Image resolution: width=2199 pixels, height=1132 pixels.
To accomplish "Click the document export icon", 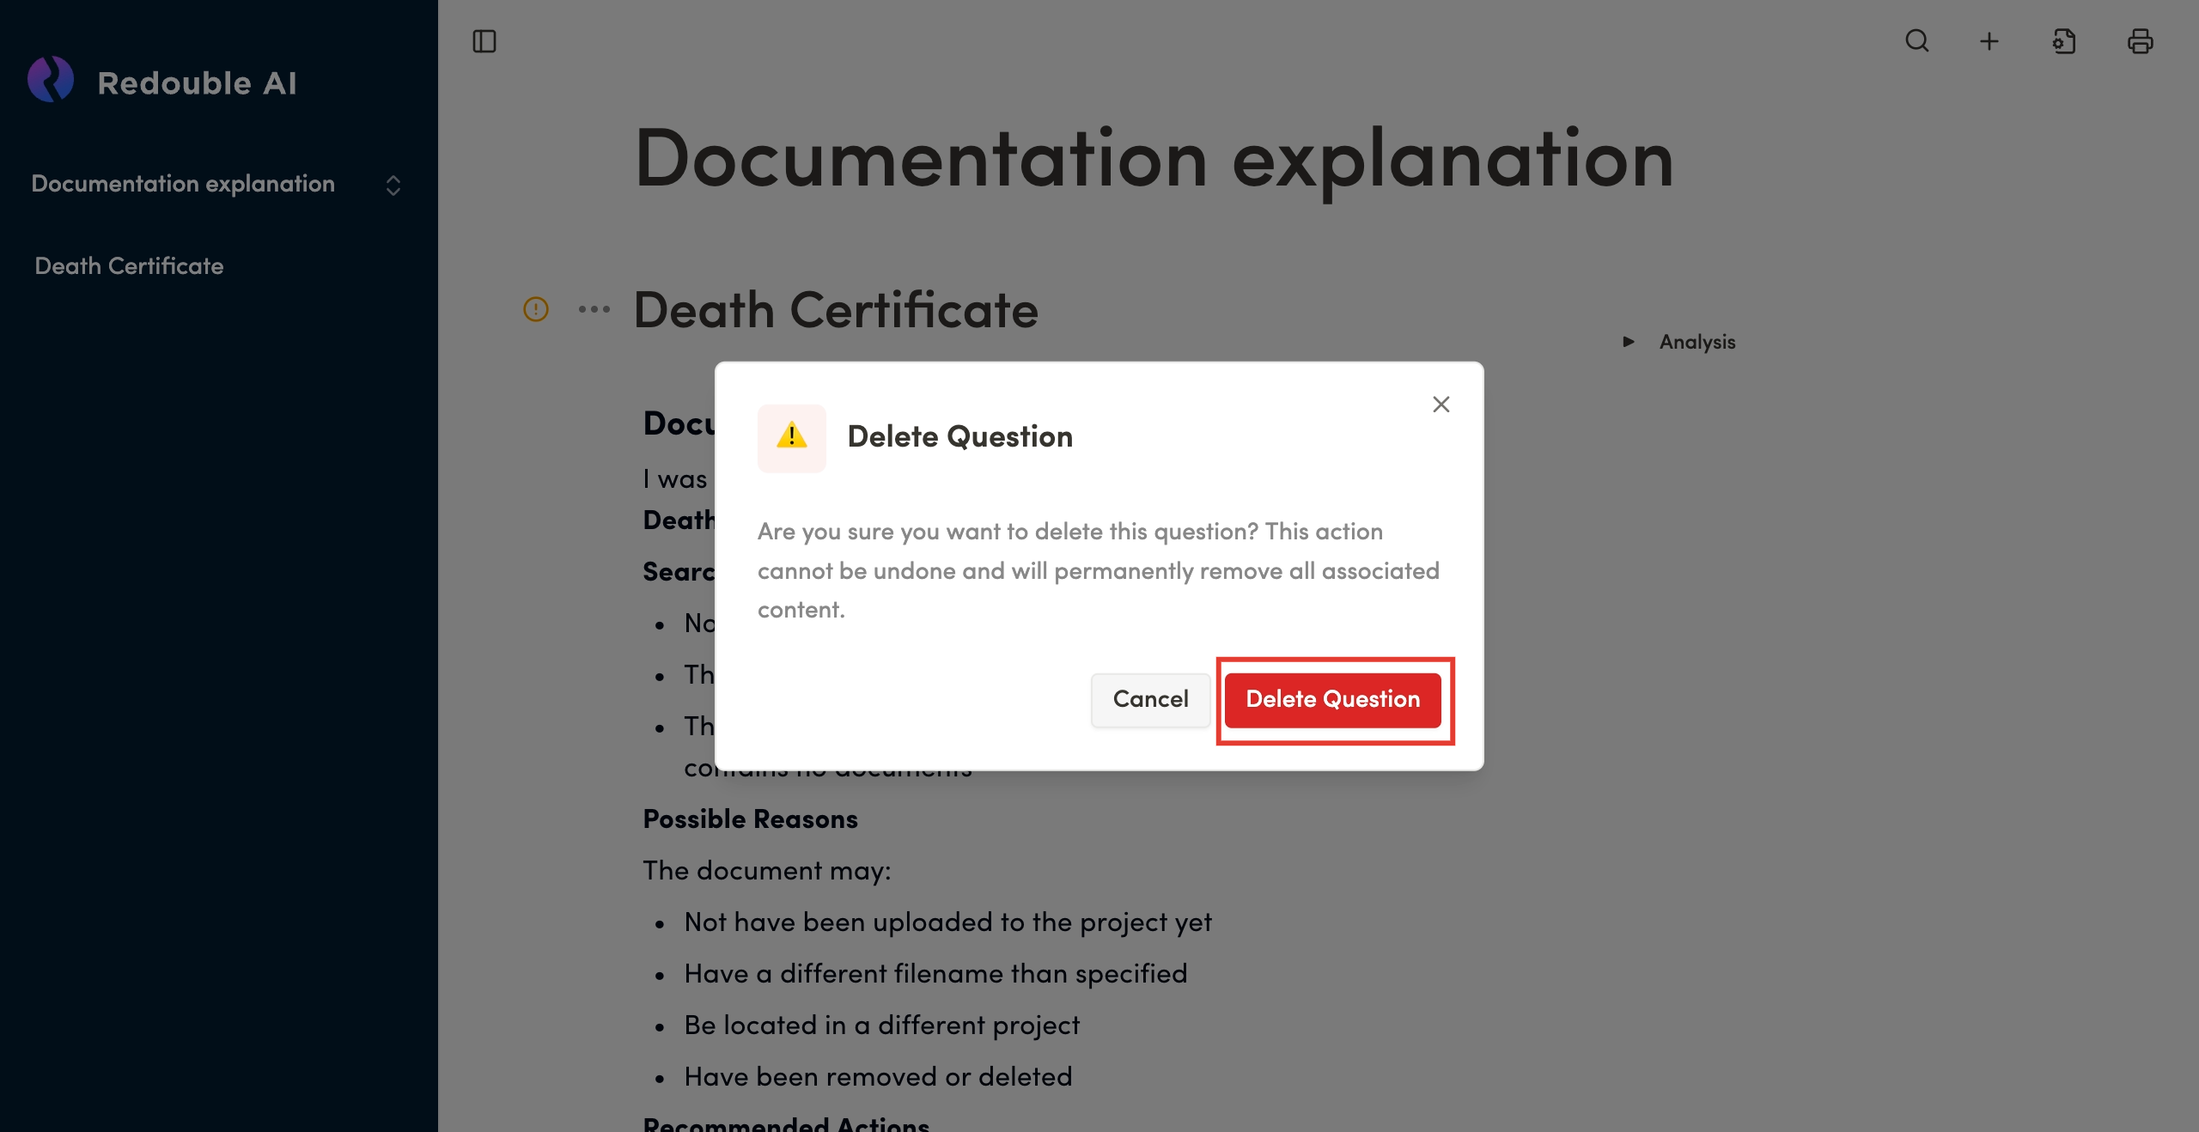I will pos(2064,41).
